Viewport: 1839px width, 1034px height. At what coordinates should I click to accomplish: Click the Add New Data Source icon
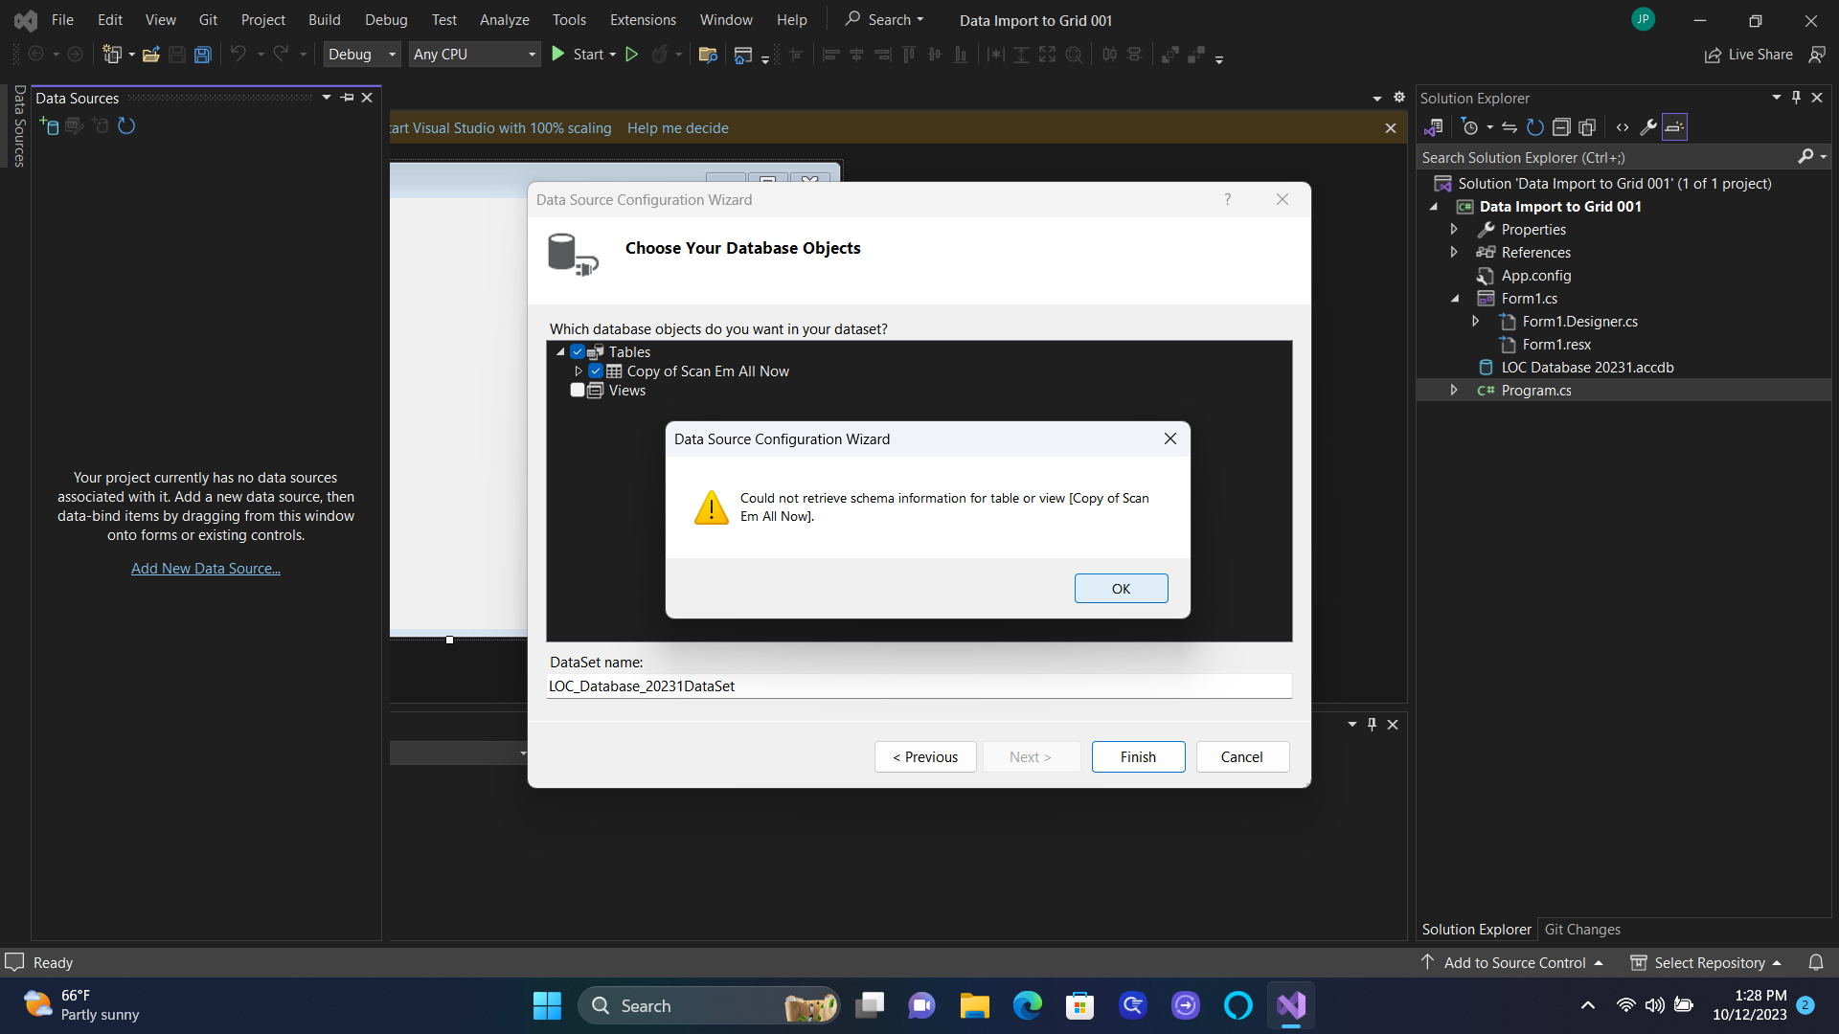(49, 125)
